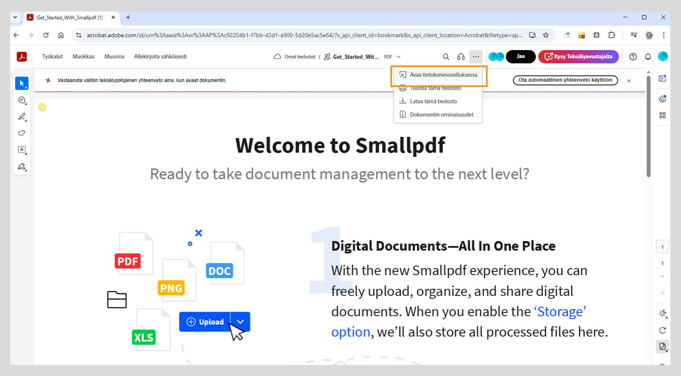Pick the freehand lasso draw tool
681x376 pixels.
(22, 133)
